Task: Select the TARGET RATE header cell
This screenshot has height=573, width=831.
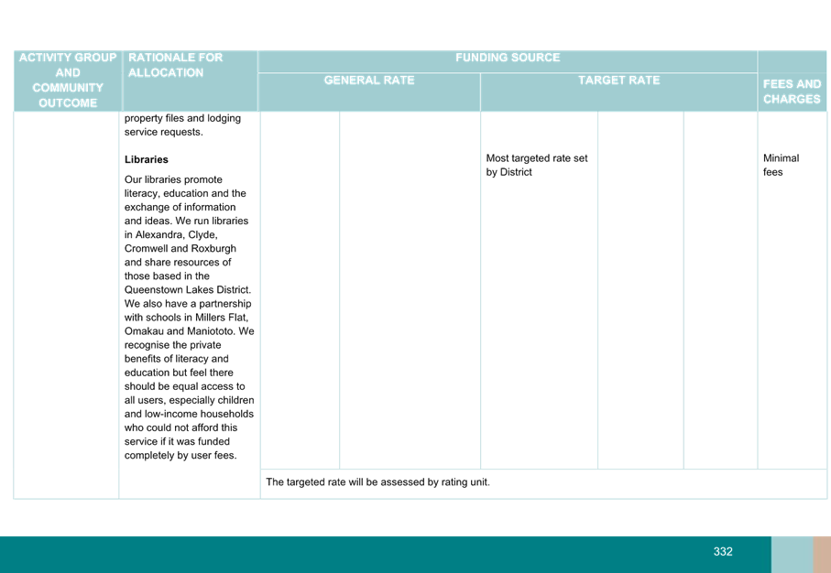Action: (618, 81)
